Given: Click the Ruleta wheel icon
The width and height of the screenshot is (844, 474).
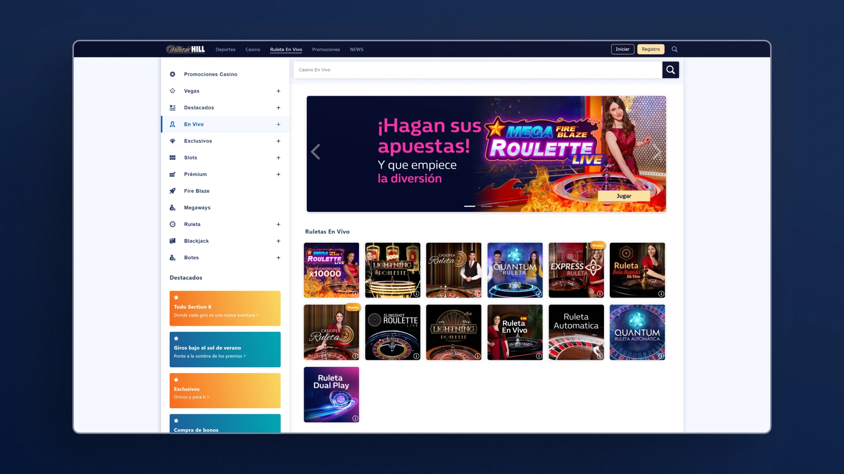Looking at the screenshot, I should [172, 224].
